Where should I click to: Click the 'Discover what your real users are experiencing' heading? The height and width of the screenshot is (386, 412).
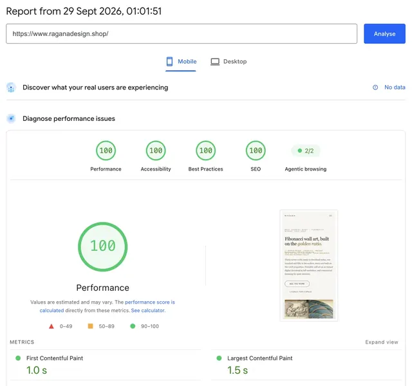(95, 87)
